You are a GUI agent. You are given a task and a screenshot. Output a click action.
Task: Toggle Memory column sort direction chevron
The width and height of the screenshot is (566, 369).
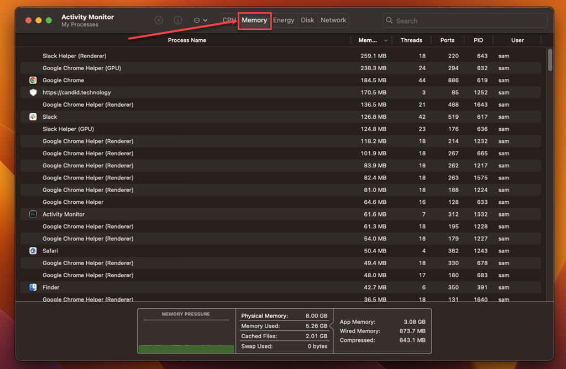pyautogui.click(x=385, y=40)
